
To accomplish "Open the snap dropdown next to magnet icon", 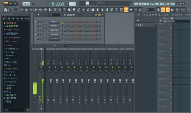I will [x=150, y=10].
